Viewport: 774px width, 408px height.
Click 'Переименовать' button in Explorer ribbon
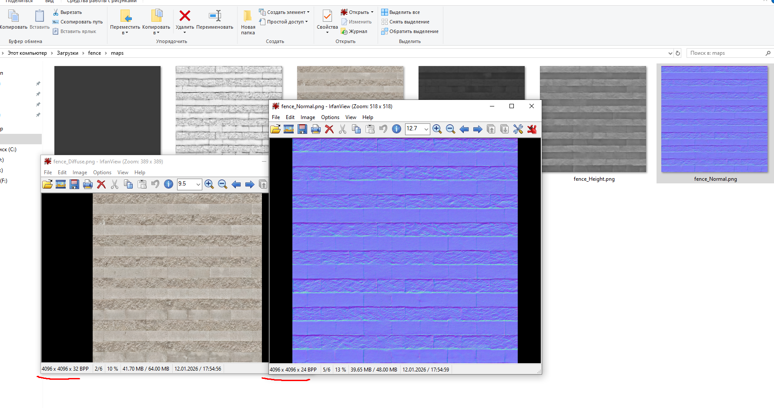[x=215, y=21]
